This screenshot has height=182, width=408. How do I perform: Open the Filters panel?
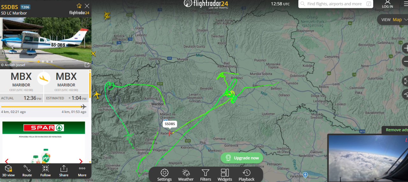point(206,175)
